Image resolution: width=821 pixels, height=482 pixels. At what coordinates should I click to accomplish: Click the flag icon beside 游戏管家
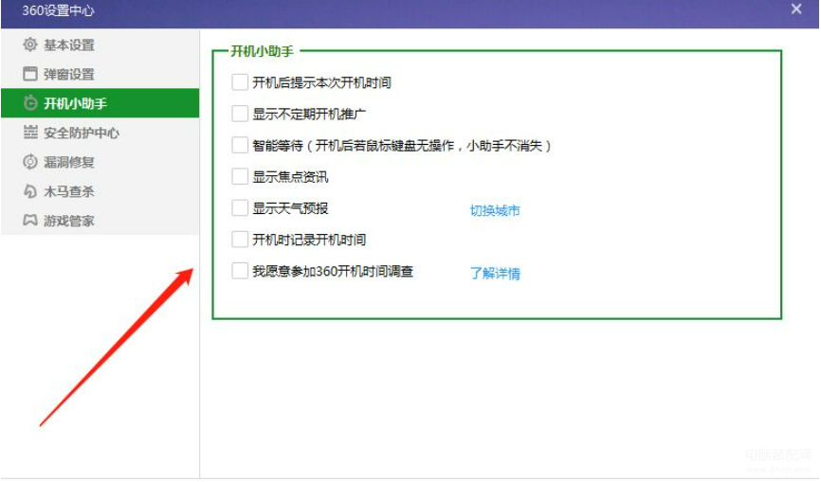(30, 220)
